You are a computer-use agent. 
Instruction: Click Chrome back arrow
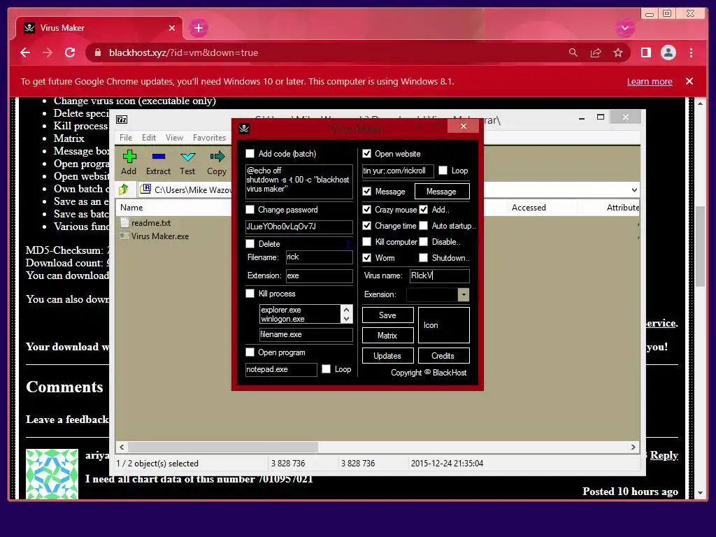tap(25, 52)
